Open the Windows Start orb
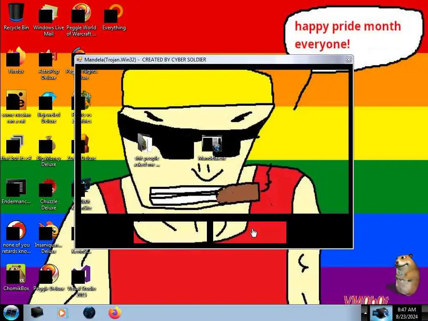Image resolution: width=428 pixels, height=321 pixels. click(11, 313)
